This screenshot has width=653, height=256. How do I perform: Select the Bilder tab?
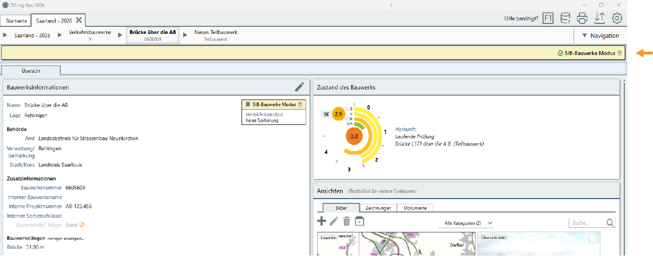point(341,208)
